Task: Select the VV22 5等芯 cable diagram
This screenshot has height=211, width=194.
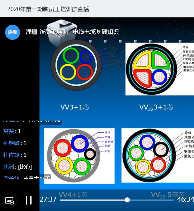Action: (158, 155)
